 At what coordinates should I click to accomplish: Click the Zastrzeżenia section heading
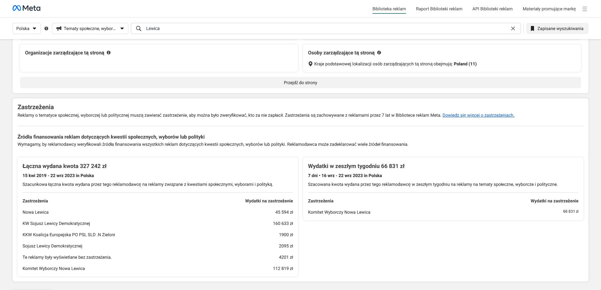click(x=36, y=107)
